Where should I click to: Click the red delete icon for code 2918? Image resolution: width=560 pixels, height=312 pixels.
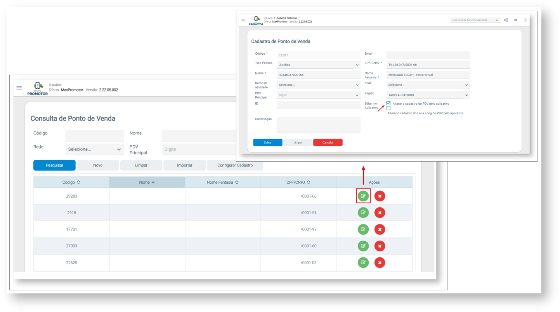click(x=380, y=213)
